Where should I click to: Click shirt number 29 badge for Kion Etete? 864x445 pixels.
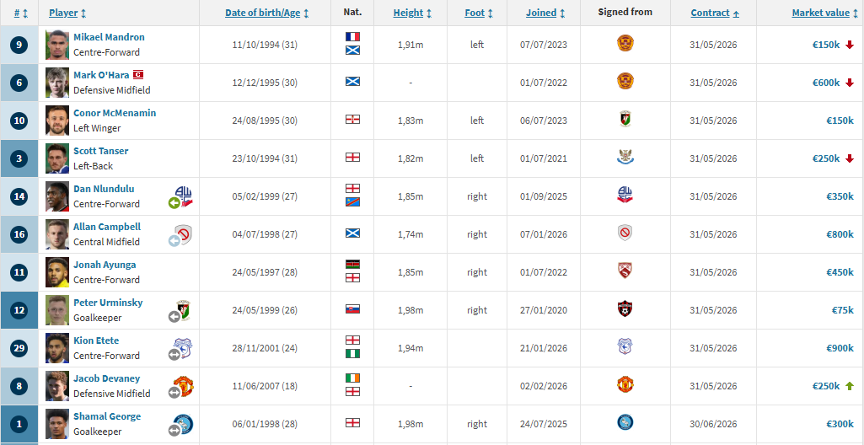coord(19,348)
